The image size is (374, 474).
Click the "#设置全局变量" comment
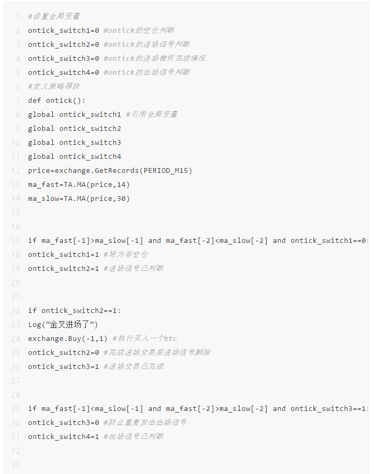coord(54,16)
